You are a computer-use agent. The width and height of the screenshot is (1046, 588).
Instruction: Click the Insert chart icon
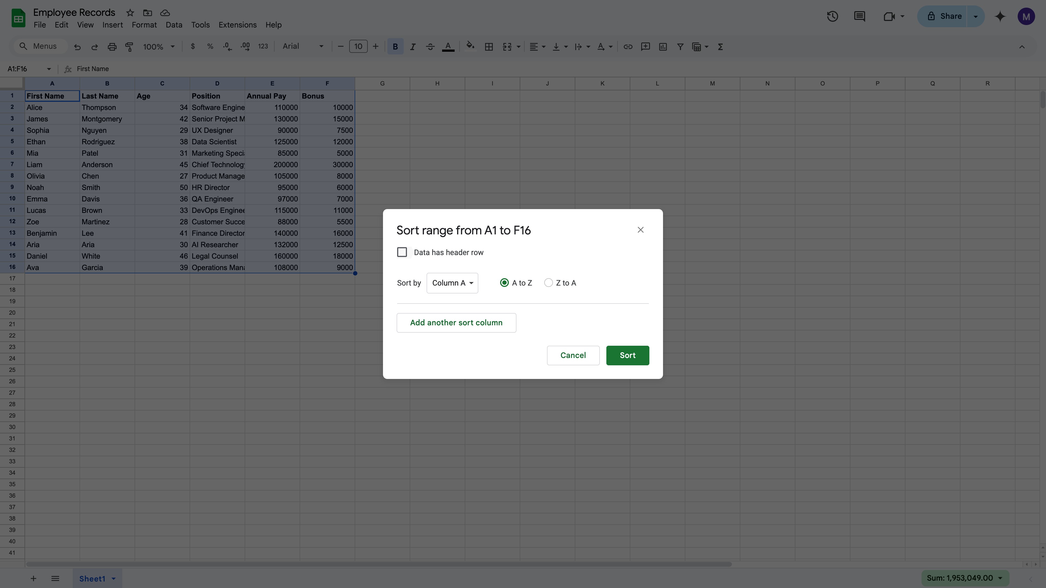tap(663, 47)
